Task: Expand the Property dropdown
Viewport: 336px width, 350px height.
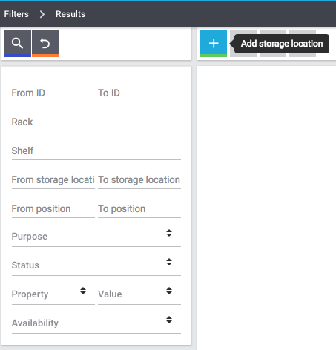Action: pyautogui.click(x=53, y=294)
